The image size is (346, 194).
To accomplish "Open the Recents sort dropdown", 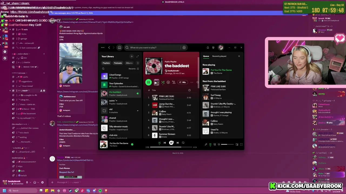I will click(x=134, y=69).
